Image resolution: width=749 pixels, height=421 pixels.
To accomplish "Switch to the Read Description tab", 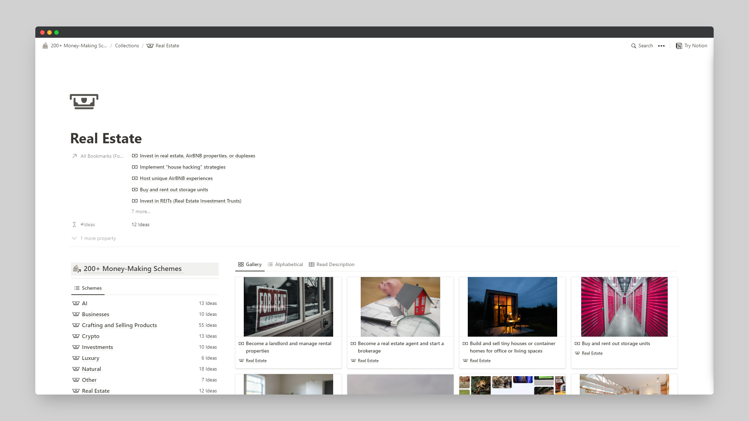I will [x=332, y=265].
